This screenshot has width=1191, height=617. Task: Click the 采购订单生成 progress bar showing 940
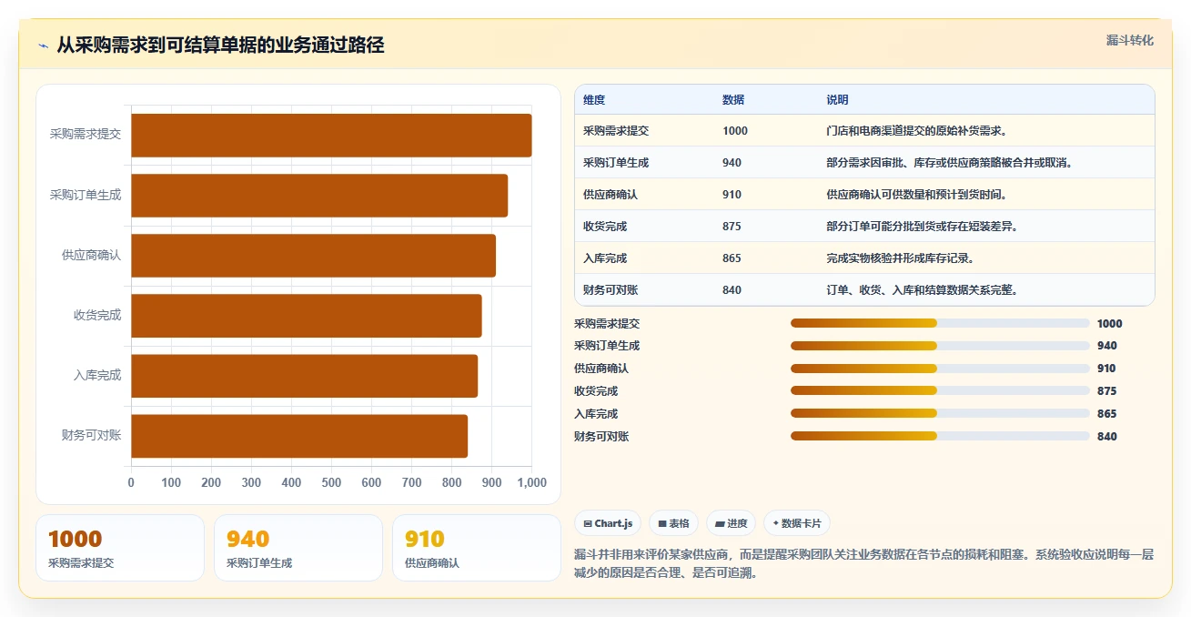(x=940, y=346)
